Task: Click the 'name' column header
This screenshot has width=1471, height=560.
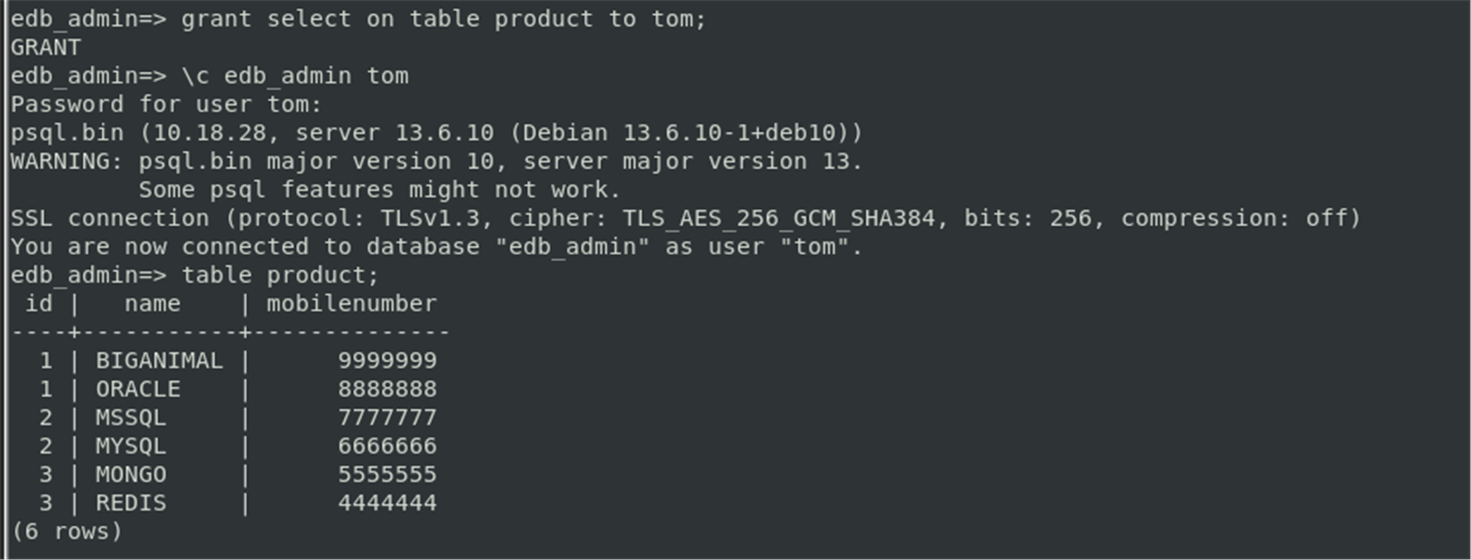Action: coord(152,304)
